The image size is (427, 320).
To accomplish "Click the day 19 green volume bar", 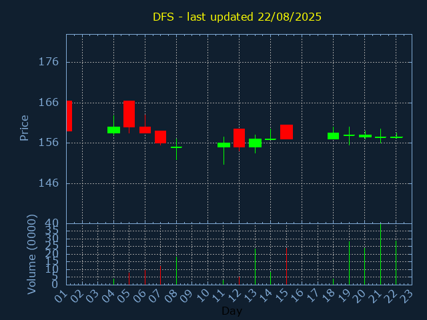I will coord(349,263).
